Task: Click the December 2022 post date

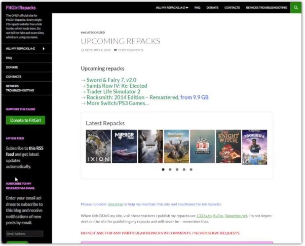Action: tap(97, 50)
